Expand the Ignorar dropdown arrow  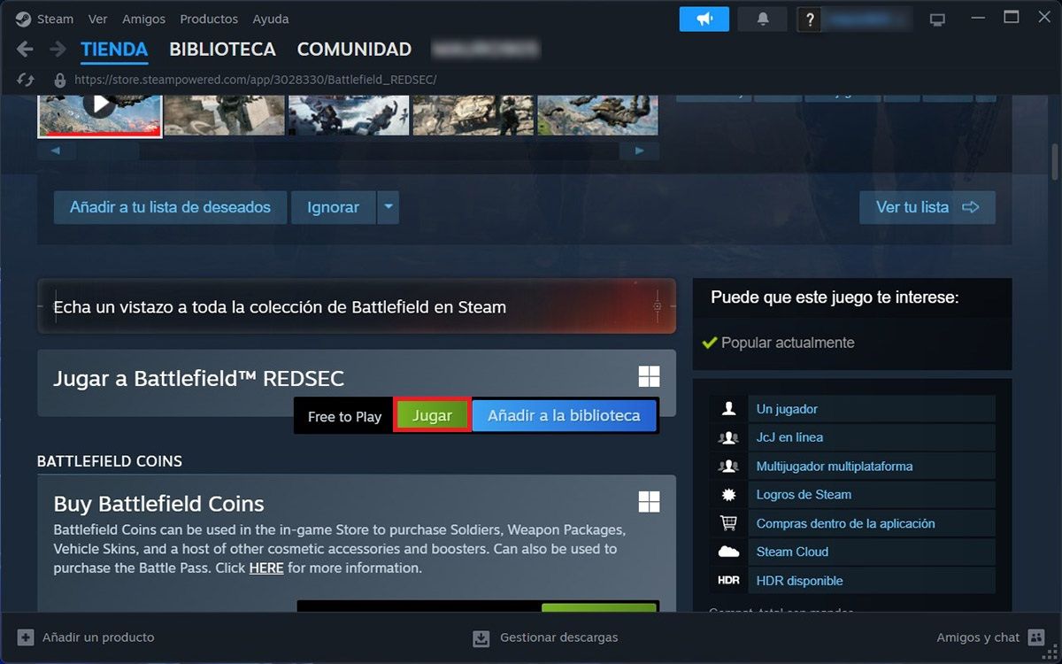click(388, 207)
